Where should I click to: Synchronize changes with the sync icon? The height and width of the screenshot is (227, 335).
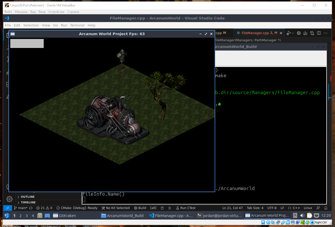click(31, 208)
